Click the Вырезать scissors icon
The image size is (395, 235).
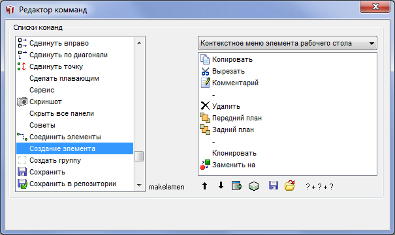coord(205,71)
